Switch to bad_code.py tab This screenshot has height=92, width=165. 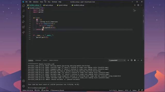pos(48,5)
